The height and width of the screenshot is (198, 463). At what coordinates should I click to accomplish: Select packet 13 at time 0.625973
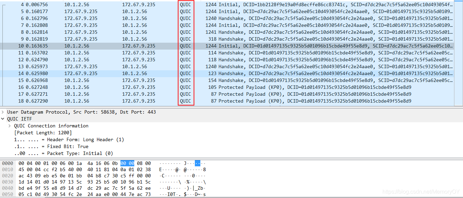point(227,66)
